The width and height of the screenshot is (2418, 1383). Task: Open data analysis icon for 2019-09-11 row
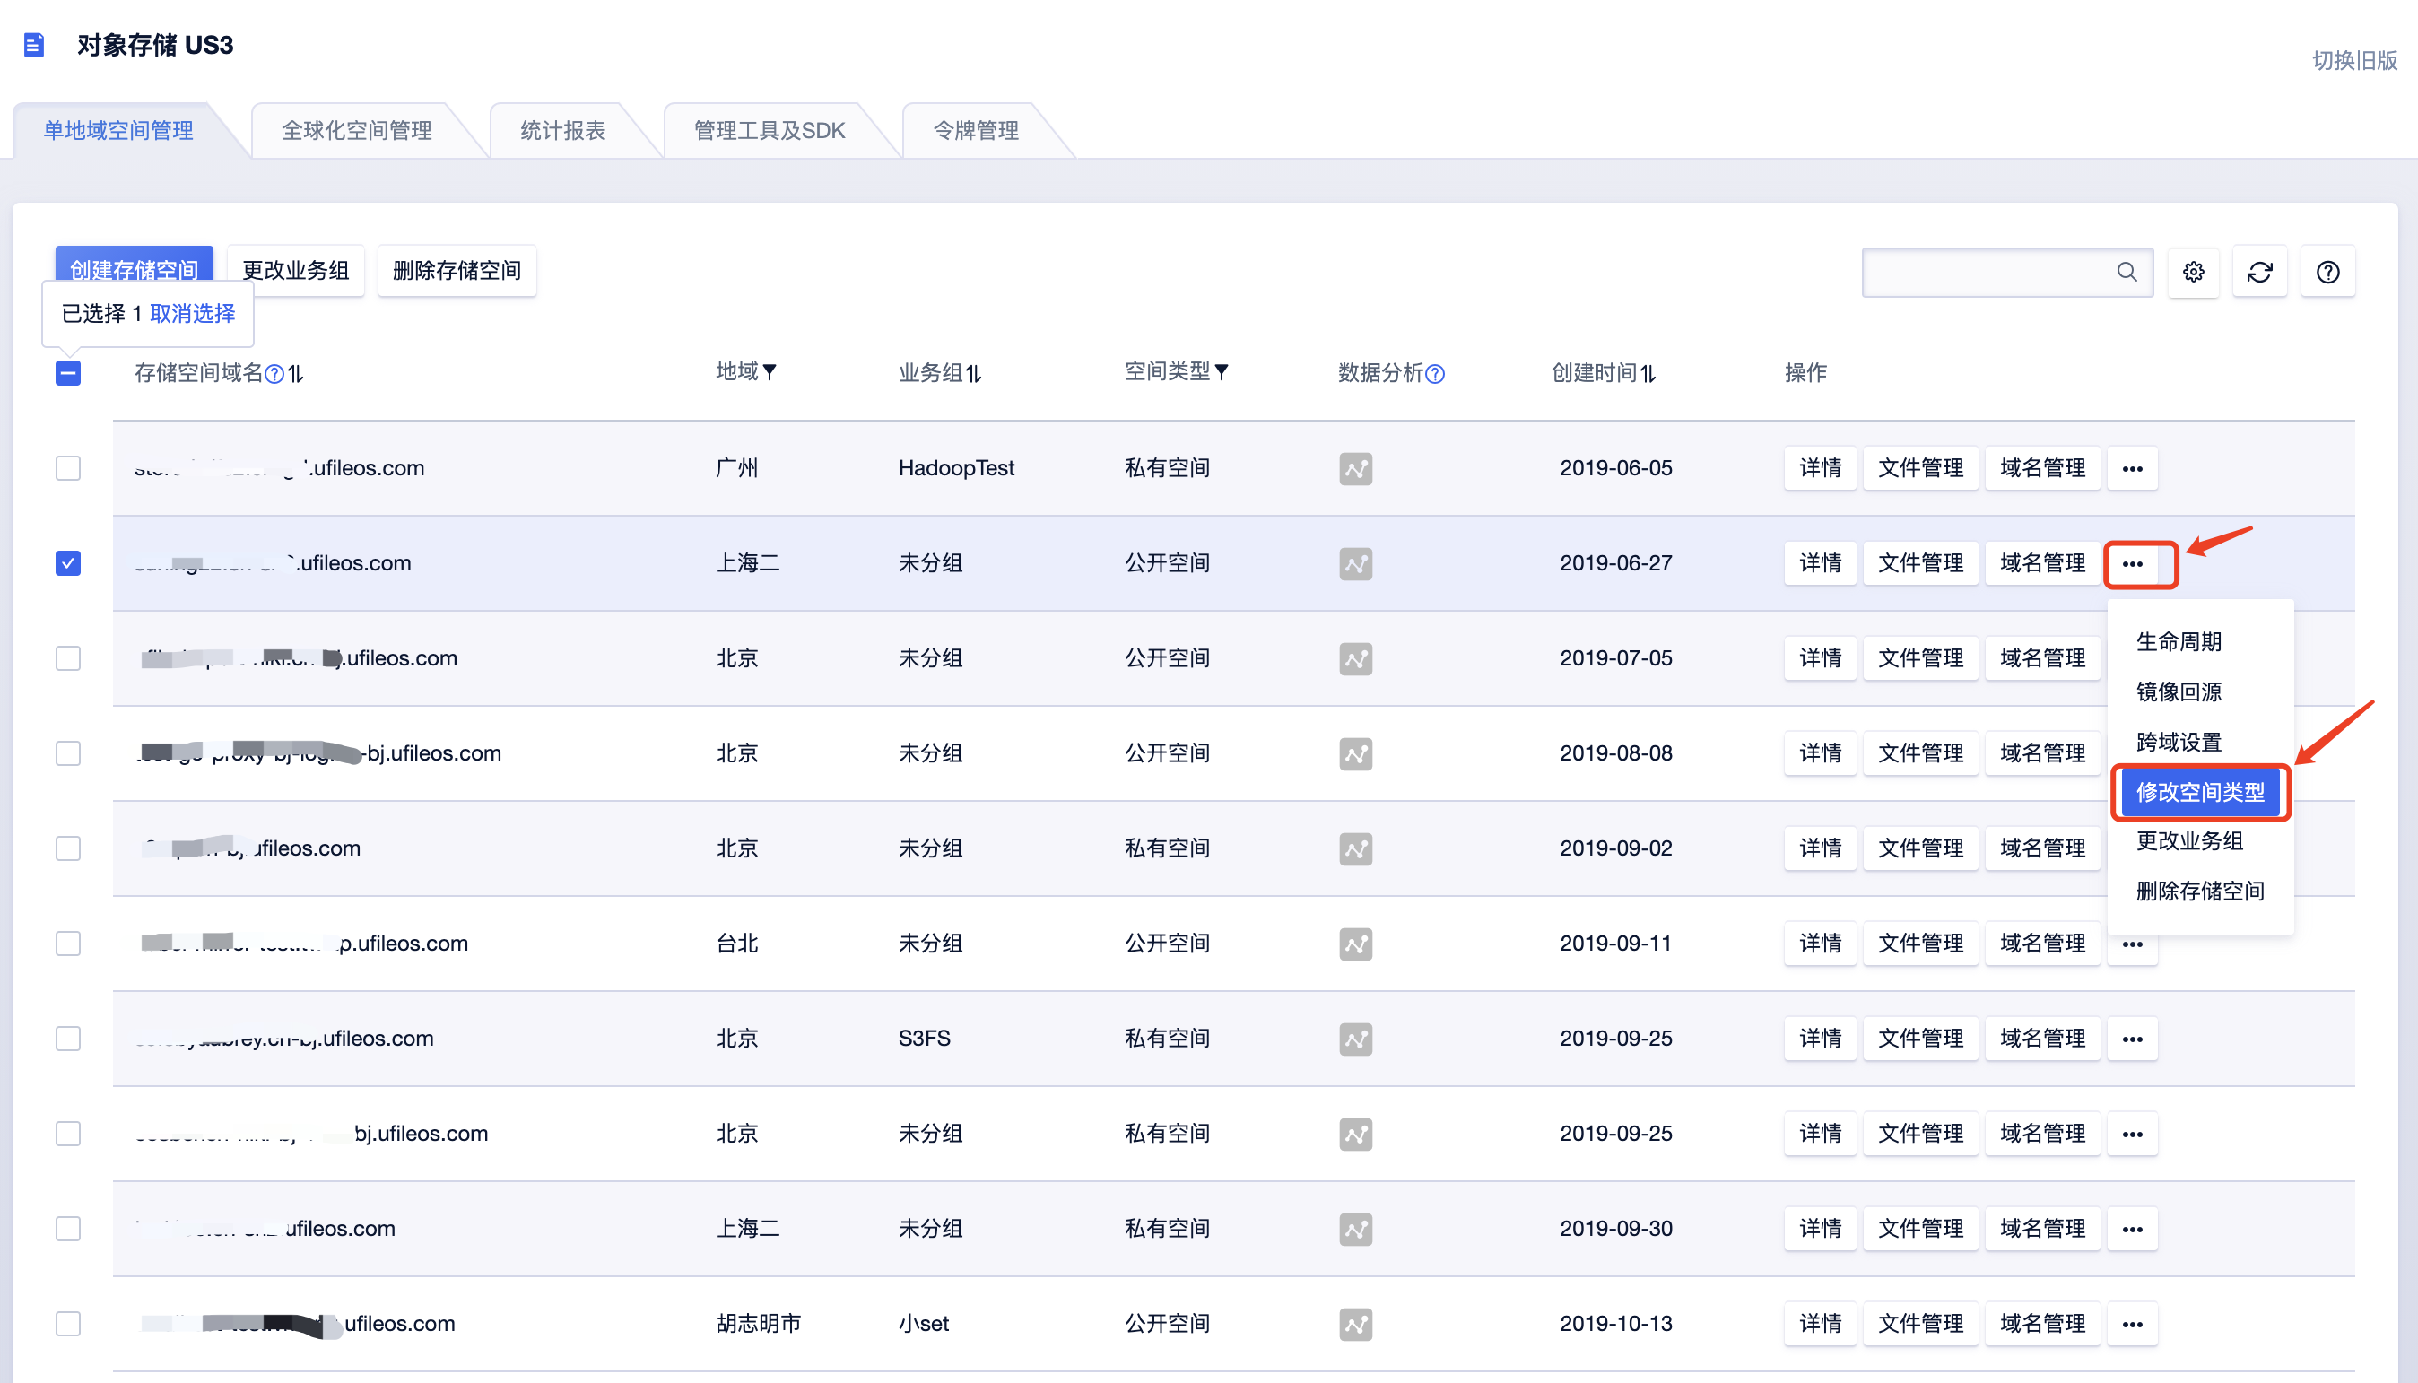1355,944
